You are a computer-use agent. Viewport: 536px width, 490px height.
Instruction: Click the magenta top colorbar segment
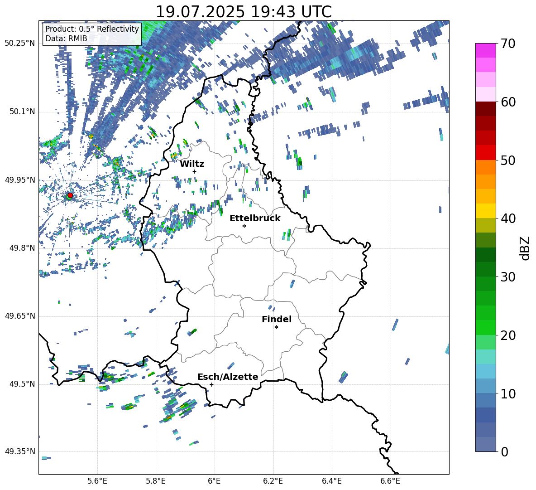[485, 50]
